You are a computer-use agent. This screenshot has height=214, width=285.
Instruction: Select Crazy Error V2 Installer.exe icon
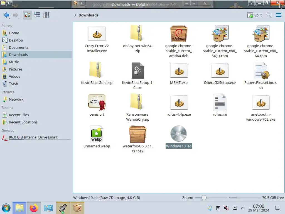(x=97, y=34)
